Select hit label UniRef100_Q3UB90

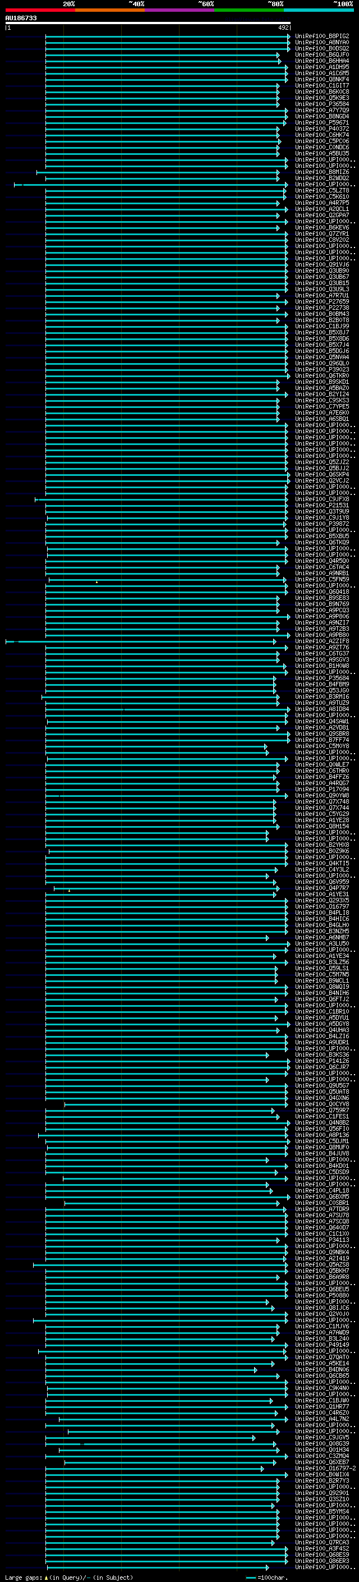point(322,271)
